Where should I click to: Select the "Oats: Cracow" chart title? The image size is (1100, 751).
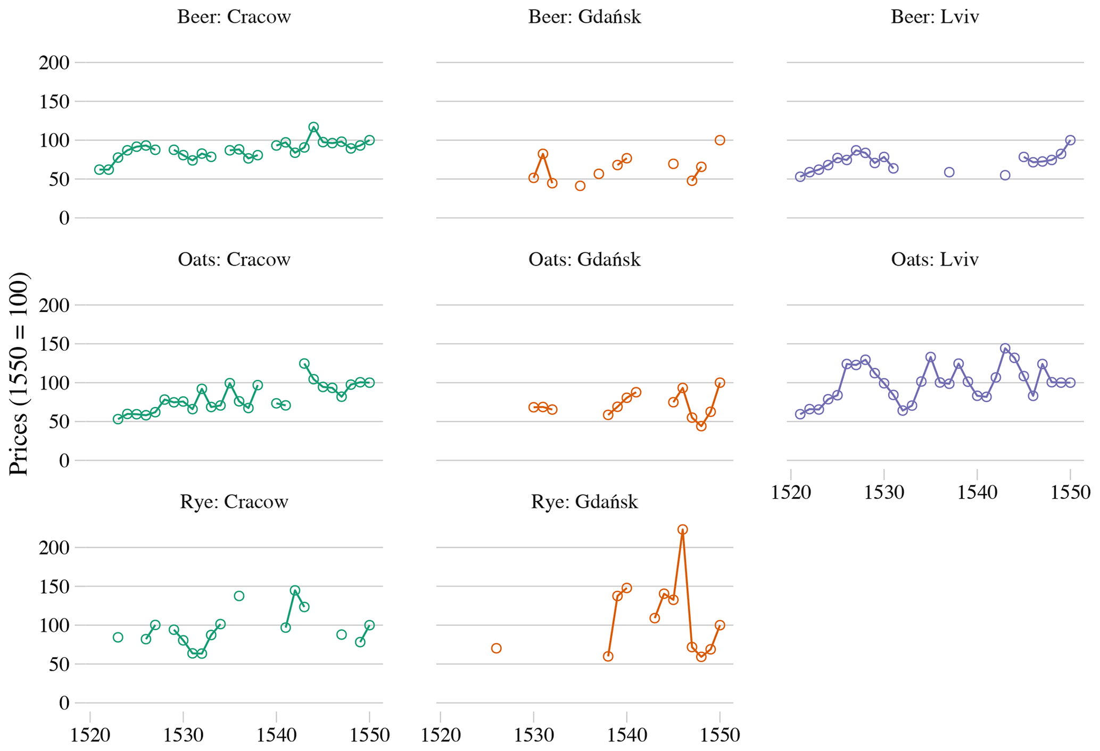point(234,260)
